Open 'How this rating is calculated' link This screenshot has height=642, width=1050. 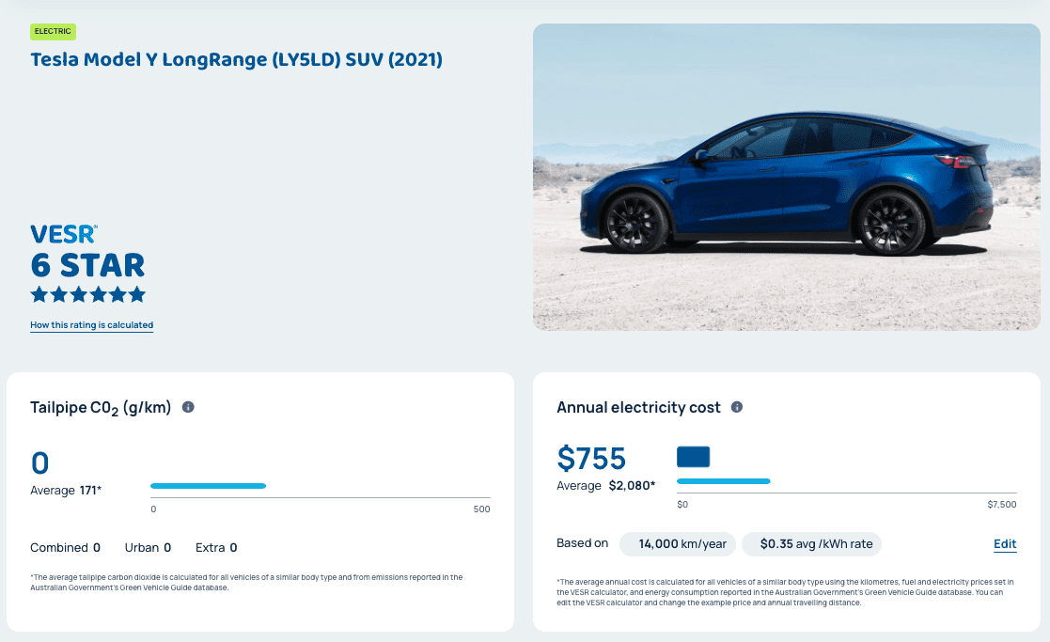click(x=92, y=325)
